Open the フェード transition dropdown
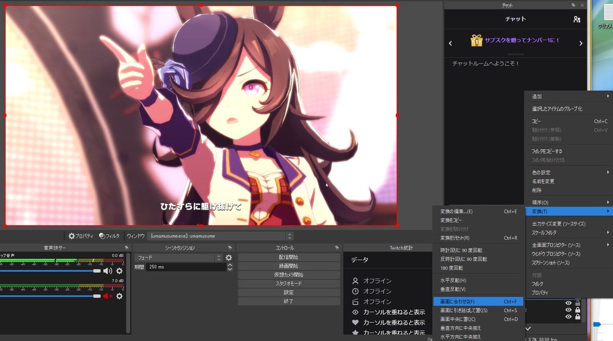The image size is (613, 341). (179, 258)
